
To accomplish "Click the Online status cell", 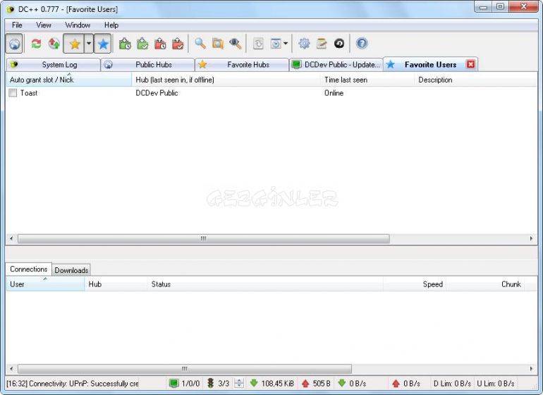I will tap(334, 93).
